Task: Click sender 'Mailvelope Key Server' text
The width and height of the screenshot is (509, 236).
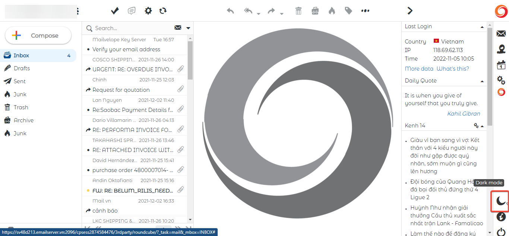Action: (x=119, y=39)
